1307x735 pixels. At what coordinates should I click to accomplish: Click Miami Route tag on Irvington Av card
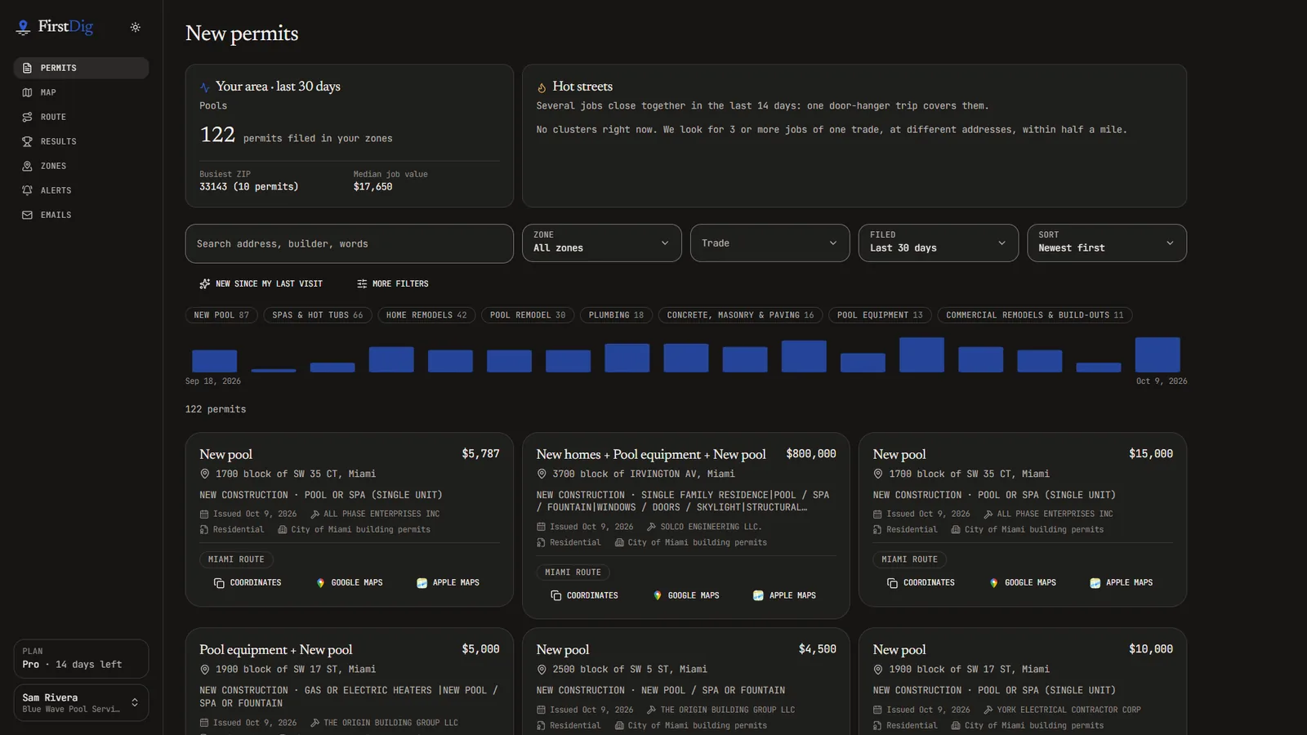[573, 572]
